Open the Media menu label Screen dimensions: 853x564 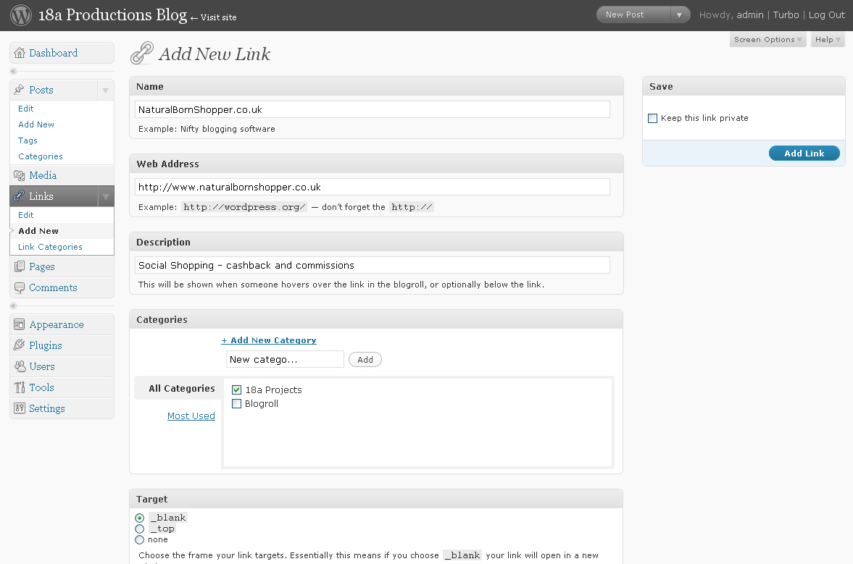coord(43,175)
